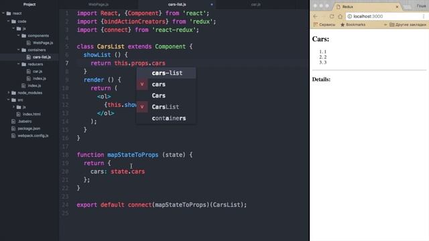Click the code folder icon
This screenshot has height=241, width=429.
point(13,21)
